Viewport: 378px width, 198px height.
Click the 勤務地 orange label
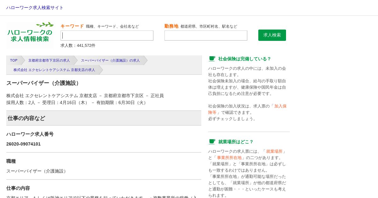coord(171,26)
